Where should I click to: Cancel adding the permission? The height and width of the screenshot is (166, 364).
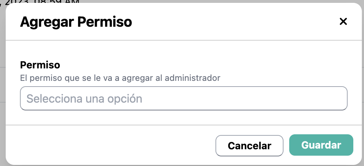(x=249, y=145)
